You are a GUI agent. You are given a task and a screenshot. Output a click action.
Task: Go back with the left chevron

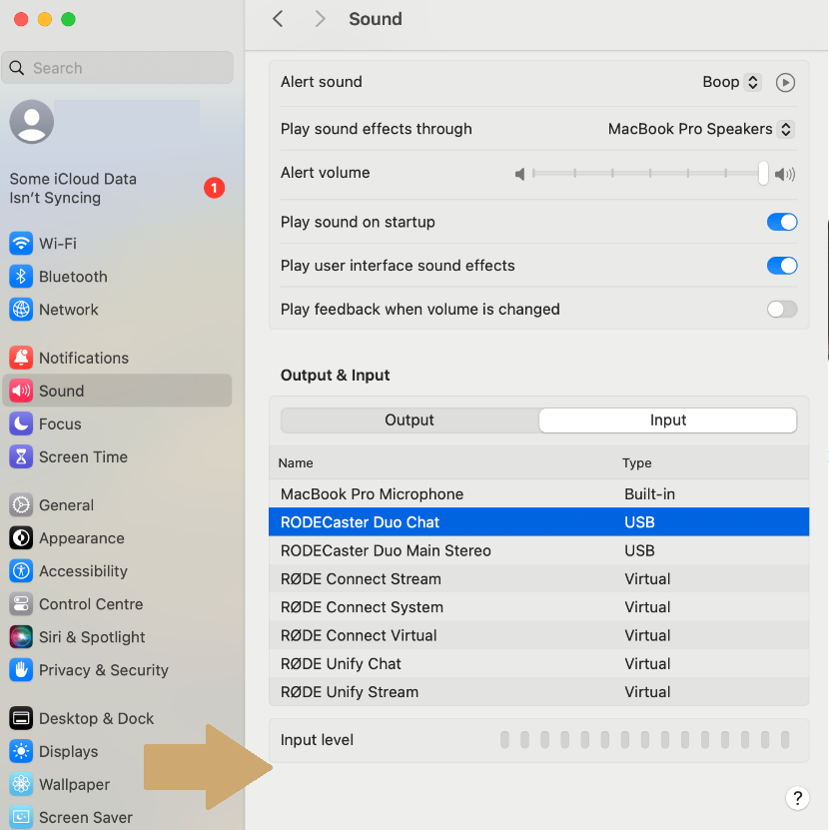(278, 19)
